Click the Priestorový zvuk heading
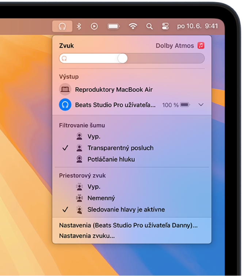244x276 pixels. click(82, 175)
